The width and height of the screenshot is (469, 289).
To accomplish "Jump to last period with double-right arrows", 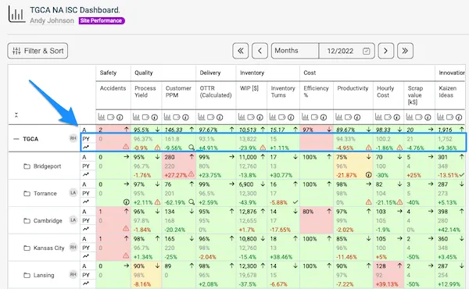I will click(x=405, y=51).
